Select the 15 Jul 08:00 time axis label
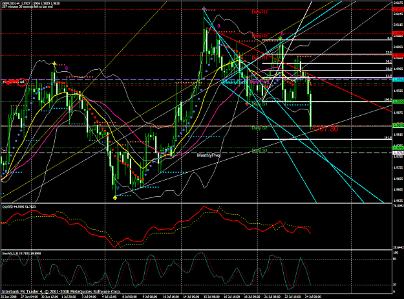This screenshot has height=299, width=404. (212, 296)
